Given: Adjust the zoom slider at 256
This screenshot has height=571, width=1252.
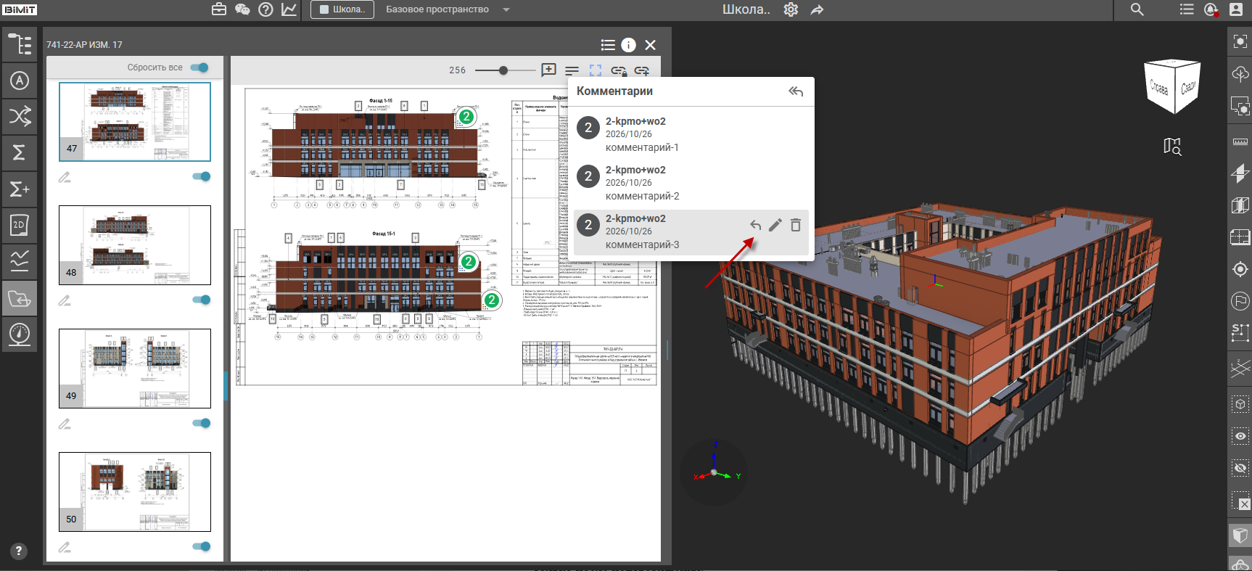Looking at the screenshot, I should [503, 70].
